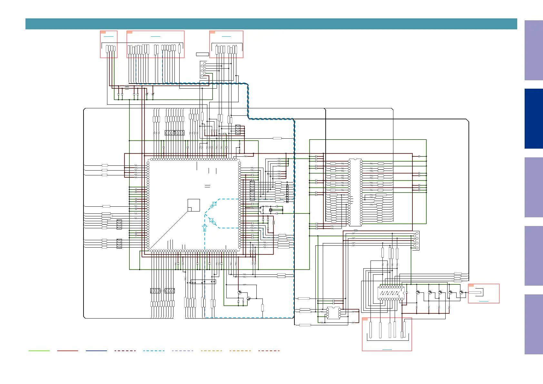
Task: Click the teal header bar at the top
Action: (x=271, y=24)
